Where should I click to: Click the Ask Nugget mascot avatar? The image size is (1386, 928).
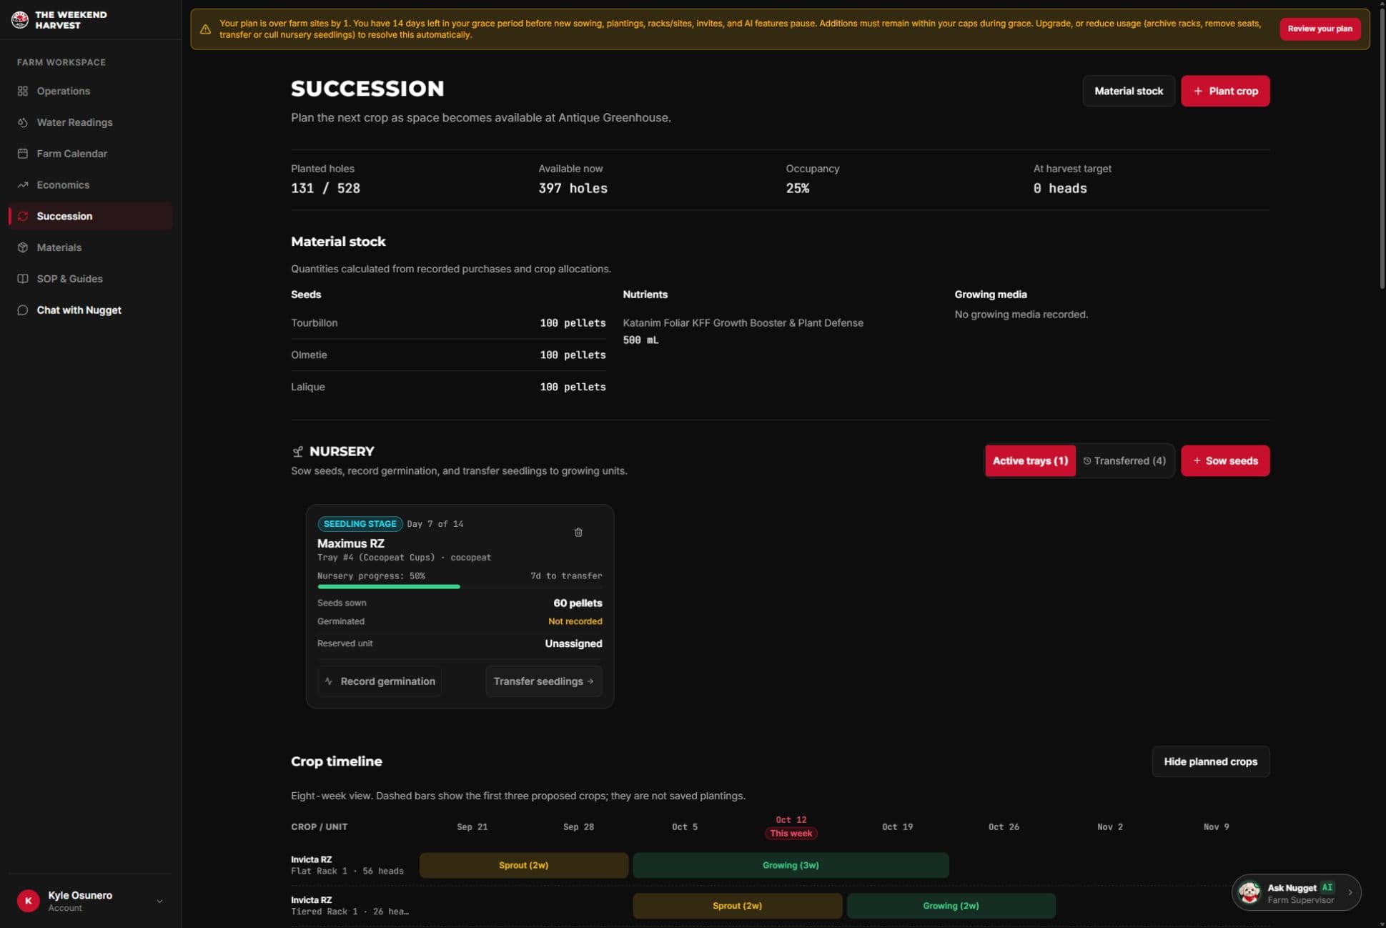1249,892
